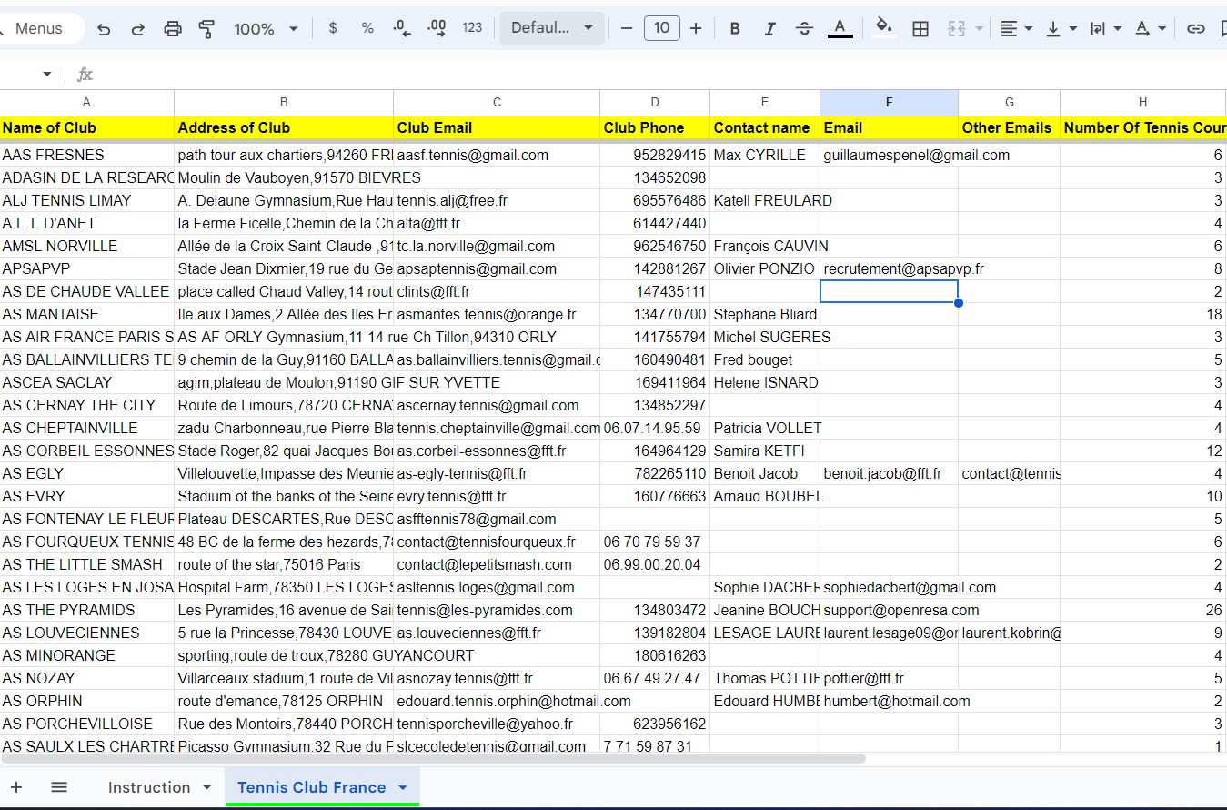Open the Default font dropdown

point(551,28)
